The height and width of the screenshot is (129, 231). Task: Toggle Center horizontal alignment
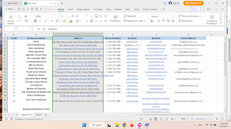[x=91, y=21]
